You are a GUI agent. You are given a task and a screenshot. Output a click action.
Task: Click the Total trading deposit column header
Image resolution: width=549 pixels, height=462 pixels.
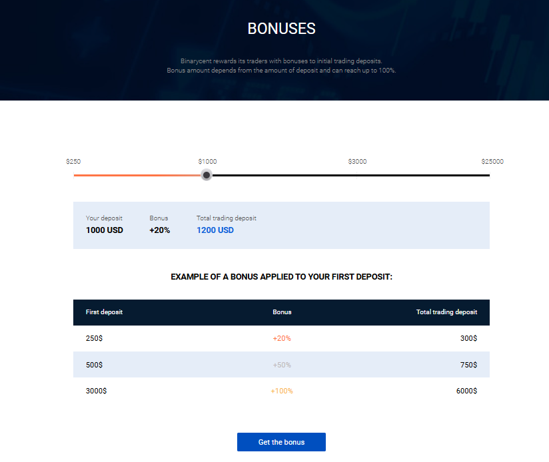pos(446,312)
